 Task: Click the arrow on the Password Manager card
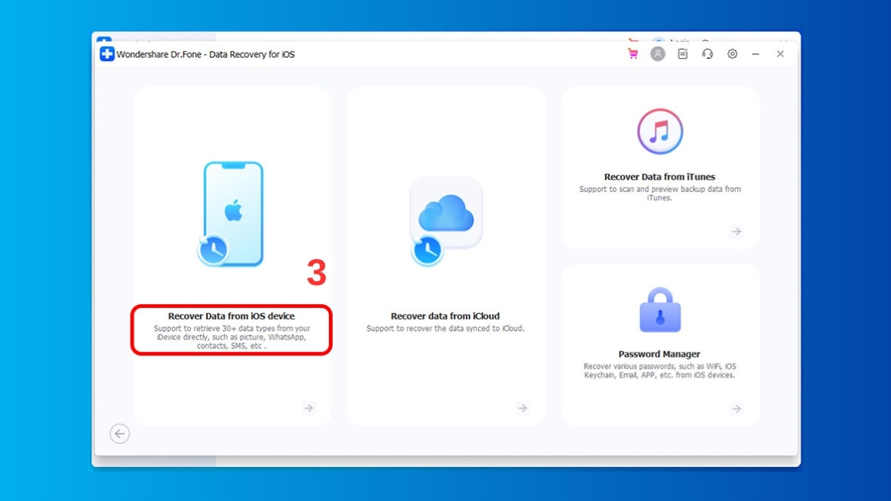737,408
